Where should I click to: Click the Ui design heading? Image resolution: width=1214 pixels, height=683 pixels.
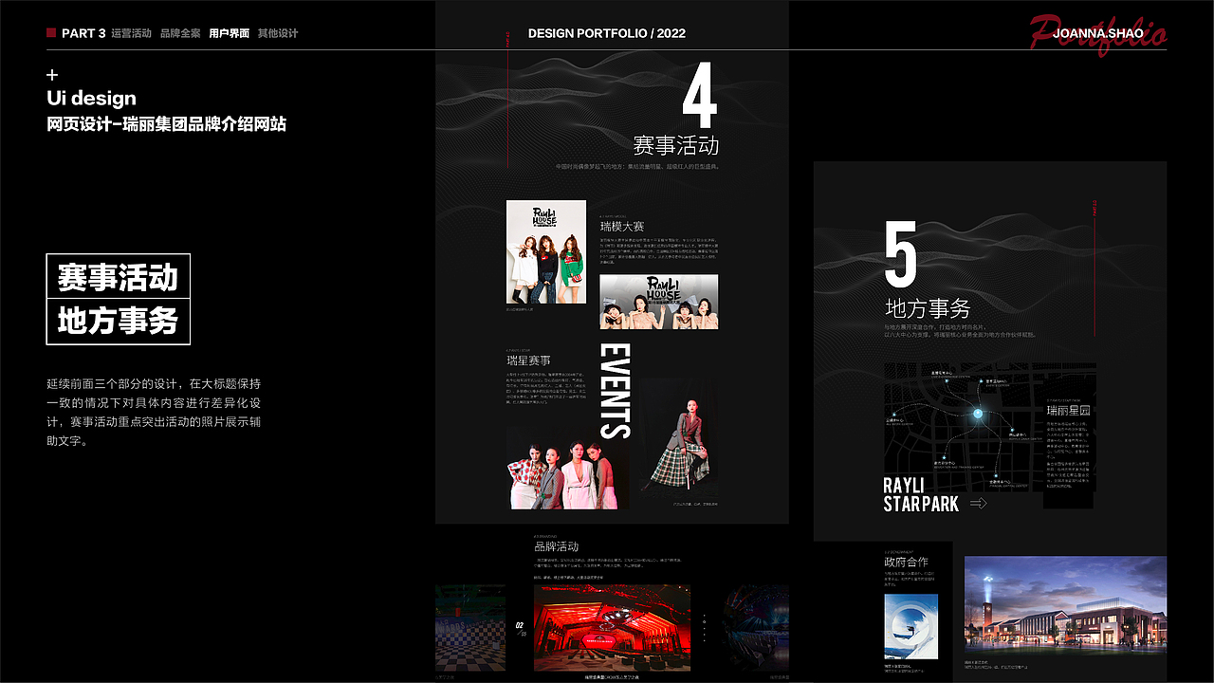pyautogui.click(x=91, y=99)
